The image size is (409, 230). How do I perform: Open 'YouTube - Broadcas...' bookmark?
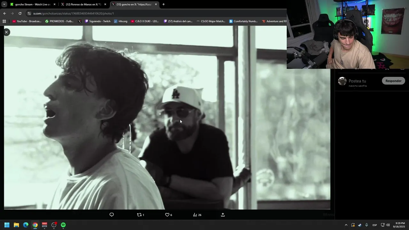pos(27,21)
